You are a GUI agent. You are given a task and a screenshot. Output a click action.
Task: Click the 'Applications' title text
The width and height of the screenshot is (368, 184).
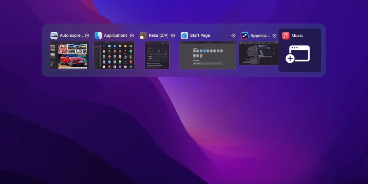pos(116,35)
